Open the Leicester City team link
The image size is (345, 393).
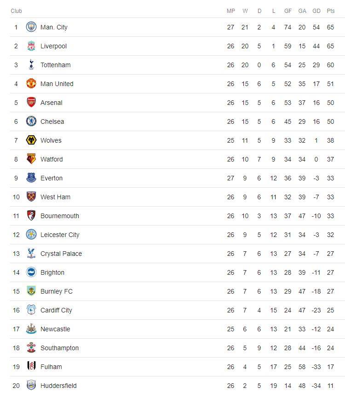60,235
